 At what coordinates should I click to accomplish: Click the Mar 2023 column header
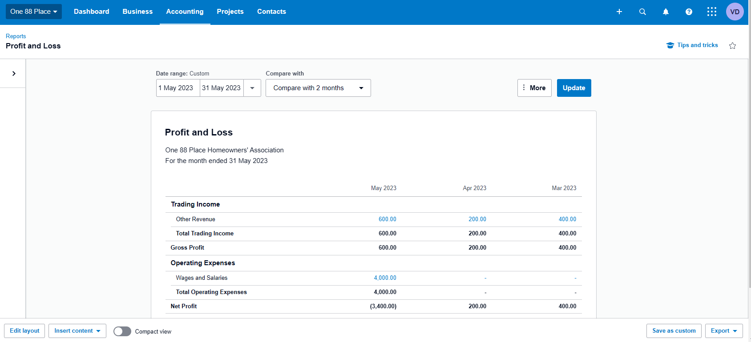pyautogui.click(x=564, y=188)
